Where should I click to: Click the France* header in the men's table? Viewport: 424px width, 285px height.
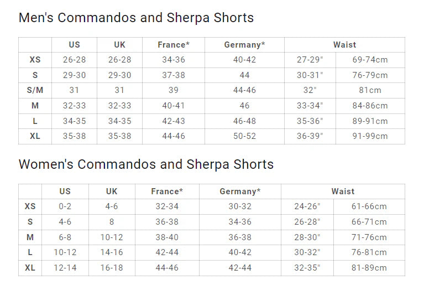tap(173, 45)
